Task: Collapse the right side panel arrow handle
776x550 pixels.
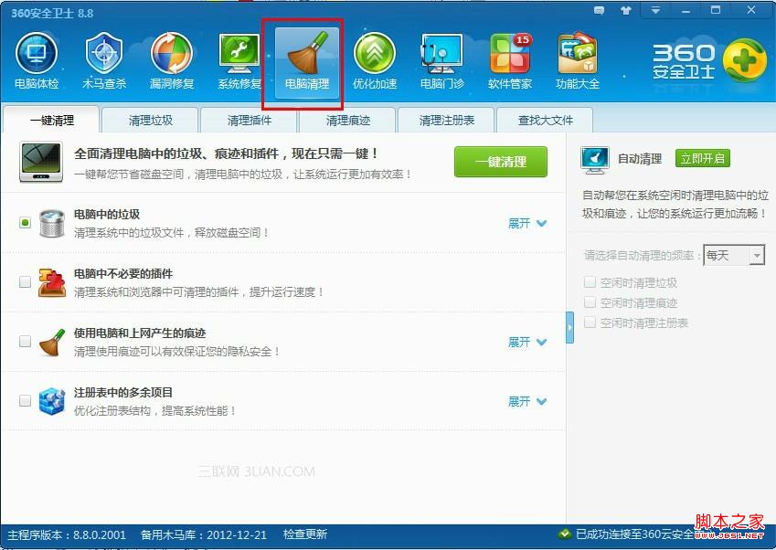Action: pos(570,327)
